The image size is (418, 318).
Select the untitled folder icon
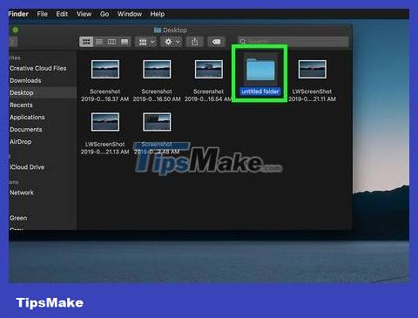260,69
